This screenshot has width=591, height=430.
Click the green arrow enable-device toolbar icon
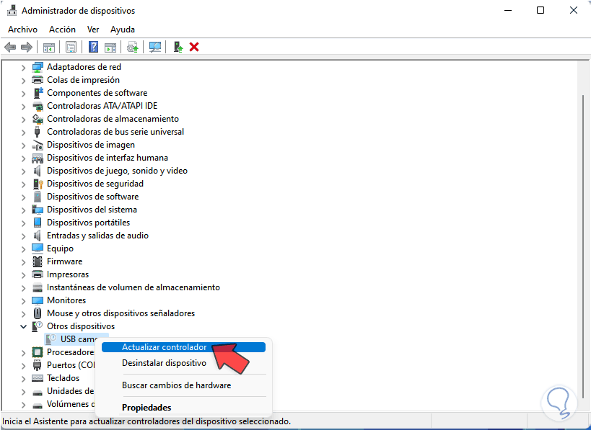tap(178, 47)
